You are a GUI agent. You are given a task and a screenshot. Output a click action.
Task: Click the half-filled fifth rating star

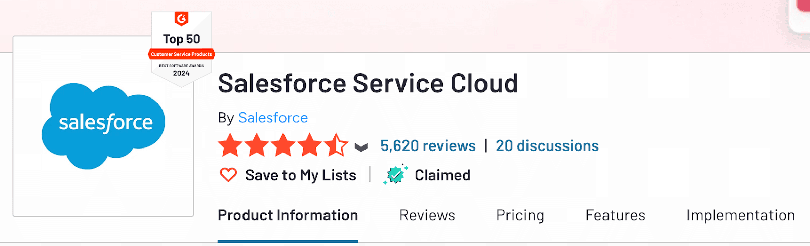(336, 145)
